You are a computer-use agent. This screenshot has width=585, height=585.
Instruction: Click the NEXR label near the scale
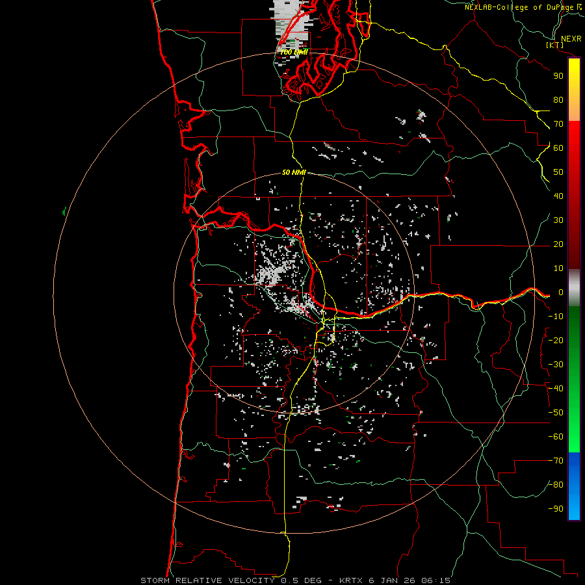[571, 39]
